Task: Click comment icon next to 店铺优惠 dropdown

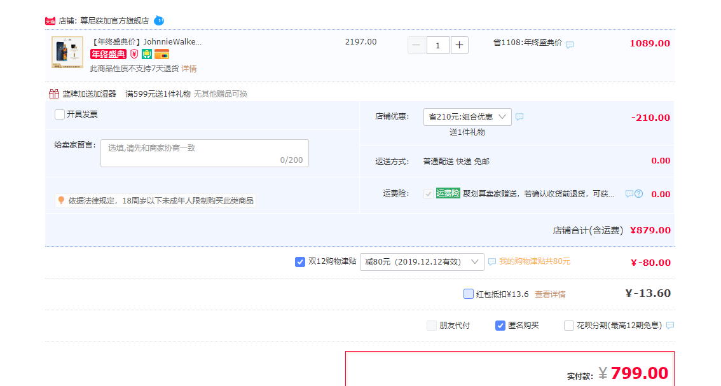Action: (x=519, y=117)
